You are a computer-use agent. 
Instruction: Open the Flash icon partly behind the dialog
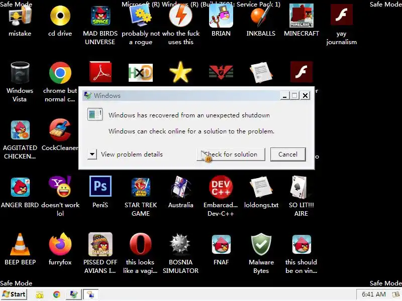click(301, 72)
